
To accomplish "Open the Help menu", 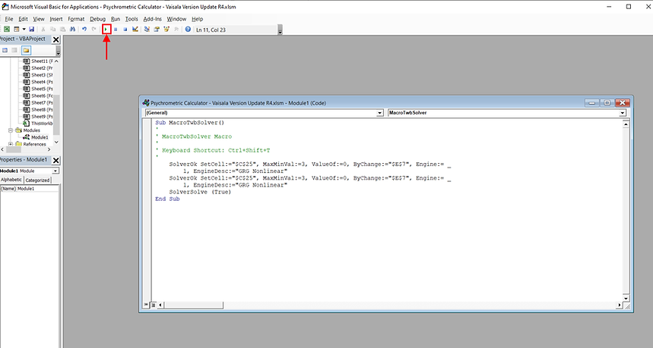I will pos(197,19).
